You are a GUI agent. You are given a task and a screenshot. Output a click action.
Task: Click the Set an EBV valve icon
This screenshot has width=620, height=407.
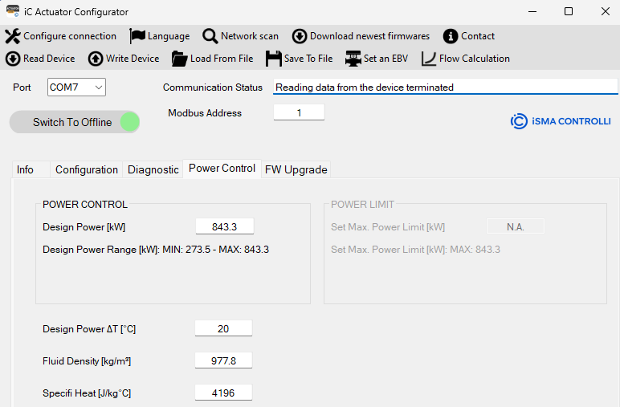(353, 59)
